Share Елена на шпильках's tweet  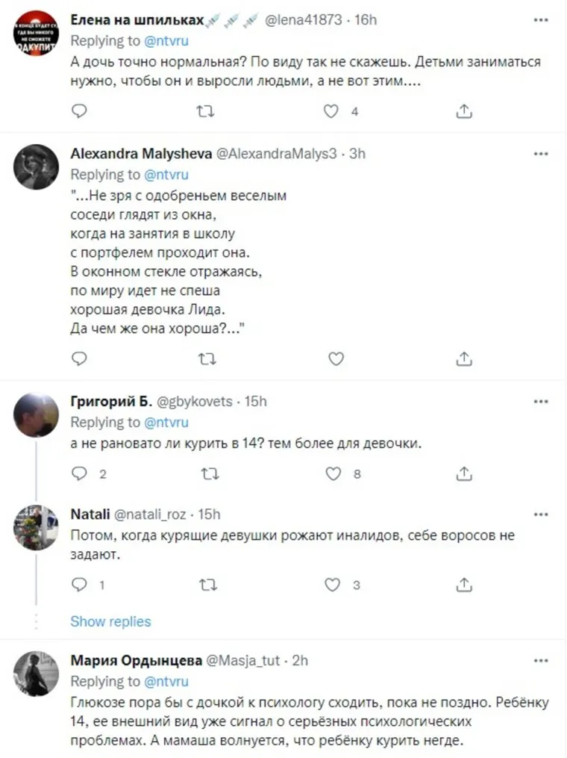[463, 111]
